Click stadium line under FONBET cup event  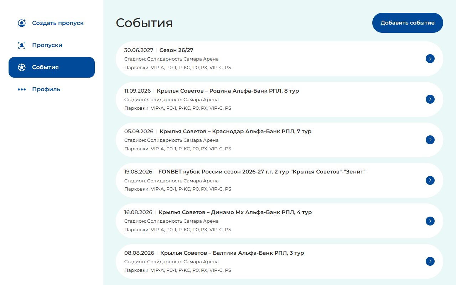point(171,181)
